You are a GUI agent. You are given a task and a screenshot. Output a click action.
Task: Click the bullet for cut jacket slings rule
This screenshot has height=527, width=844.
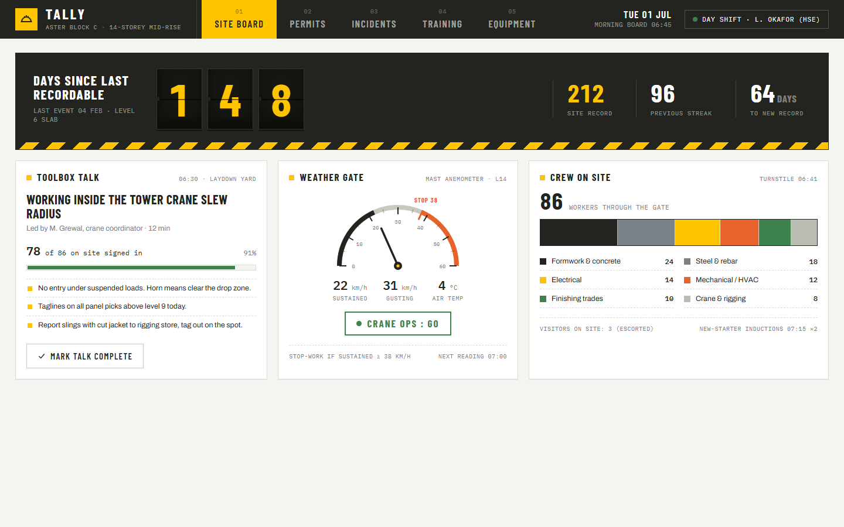pyautogui.click(x=30, y=326)
